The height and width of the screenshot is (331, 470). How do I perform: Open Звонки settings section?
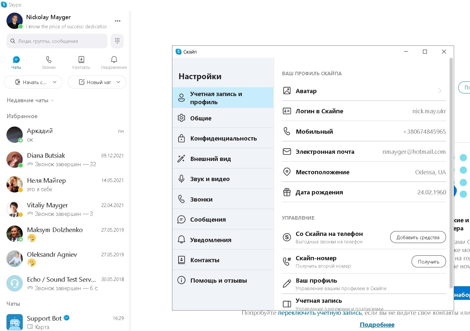coord(223,199)
